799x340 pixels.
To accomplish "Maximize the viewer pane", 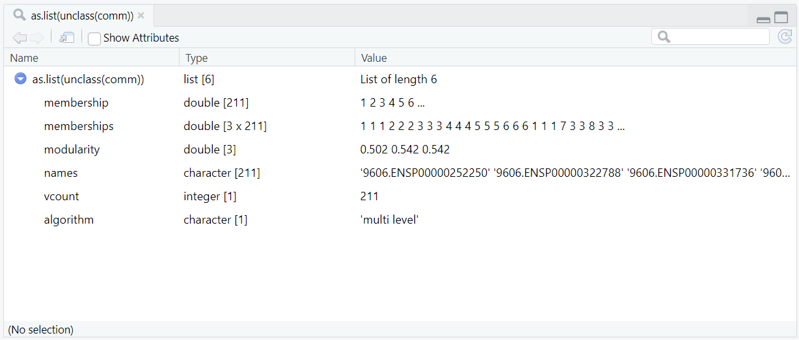I will 781,18.
